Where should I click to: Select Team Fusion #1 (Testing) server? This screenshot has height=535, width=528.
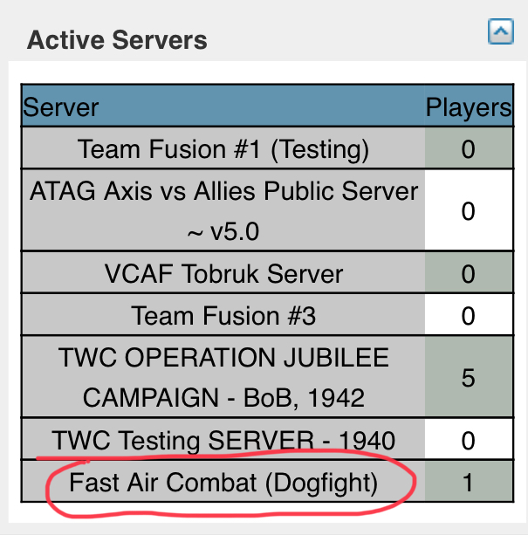[223, 148]
